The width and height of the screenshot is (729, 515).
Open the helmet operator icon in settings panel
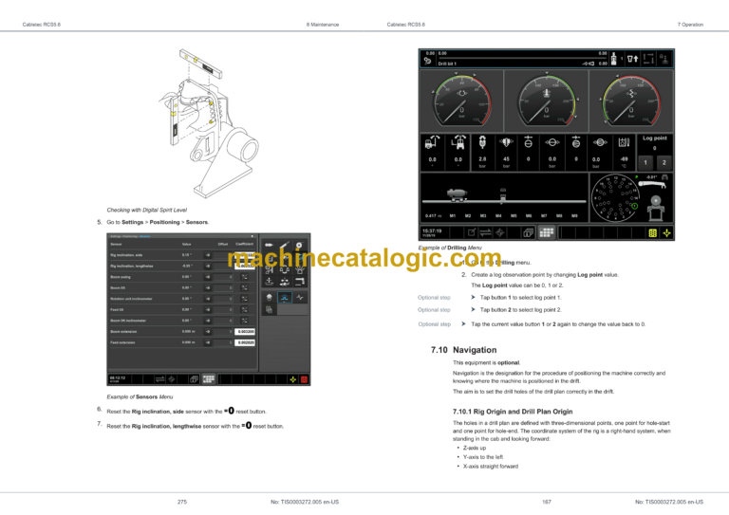pyautogui.click(x=270, y=297)
